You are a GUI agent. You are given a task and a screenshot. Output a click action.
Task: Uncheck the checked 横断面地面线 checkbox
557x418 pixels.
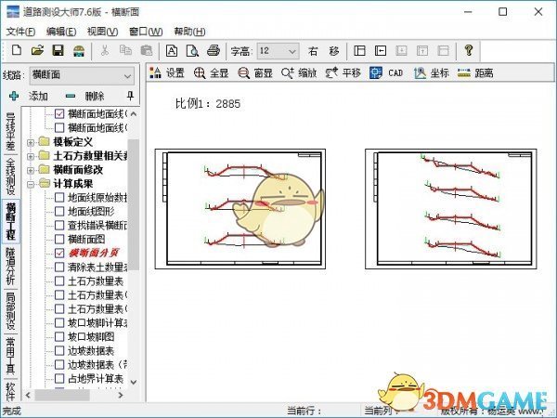coord(59,113)
